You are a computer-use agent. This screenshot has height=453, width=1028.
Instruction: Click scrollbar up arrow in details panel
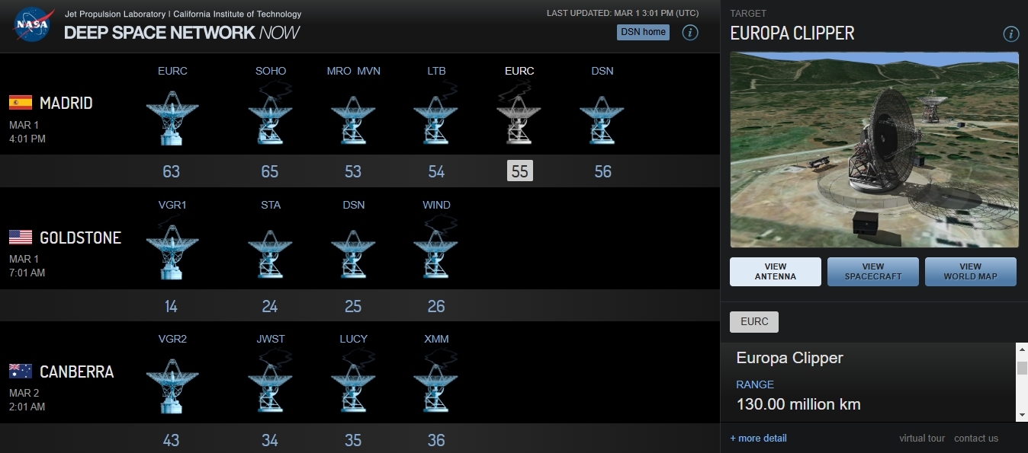1022,349
